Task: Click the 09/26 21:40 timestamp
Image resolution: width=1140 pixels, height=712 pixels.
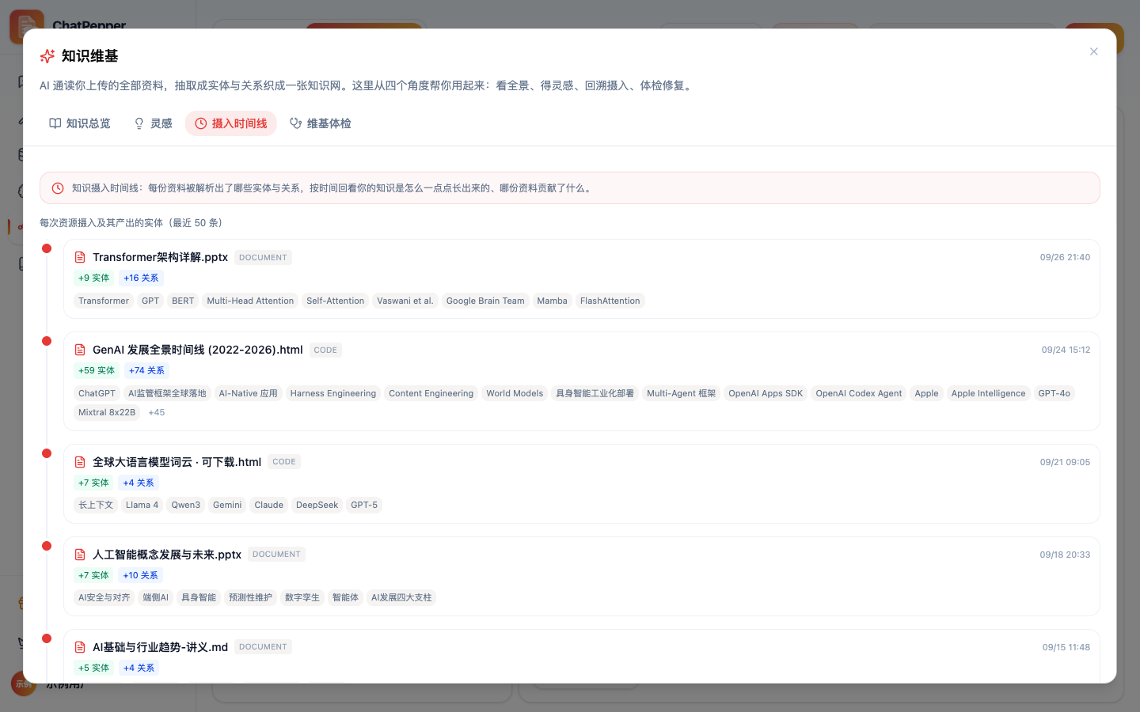Action: 1065,257
